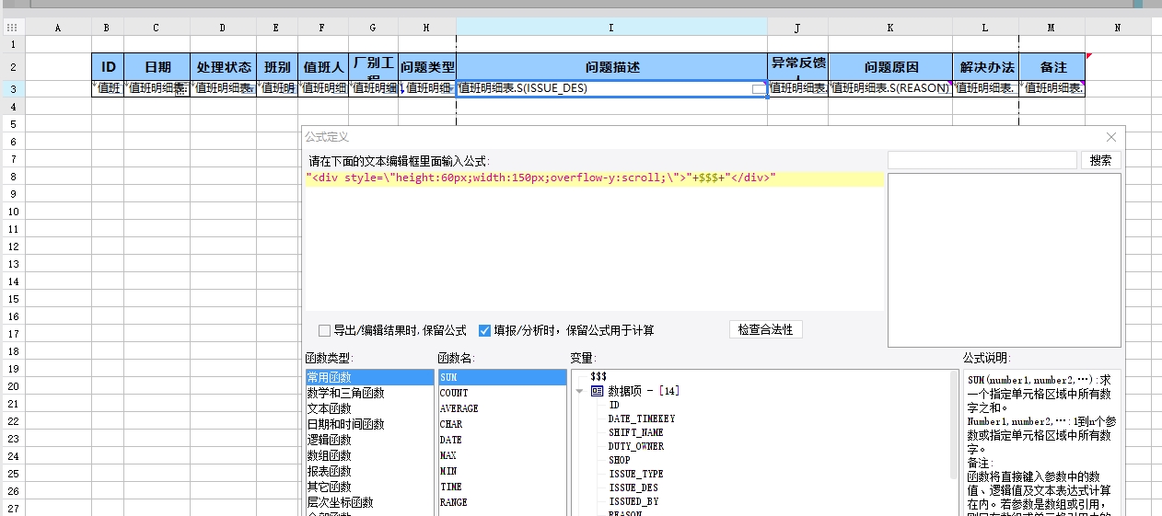This screenshot has width=1162, height=516.
Task: Select the SHIFT_NAME data field
Action: click(x=636, y=432)
